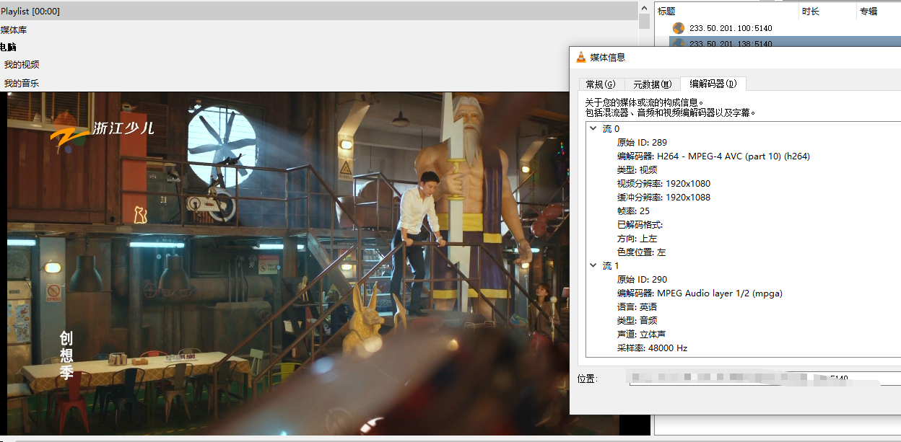Select the 原始 ID: 290 row

click(x=642, y=279)
